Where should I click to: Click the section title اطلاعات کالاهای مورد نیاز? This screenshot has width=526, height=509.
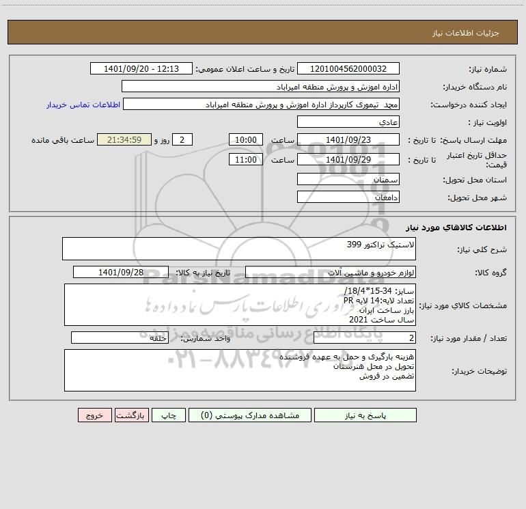pyautogui.click(x=456, y=228)
